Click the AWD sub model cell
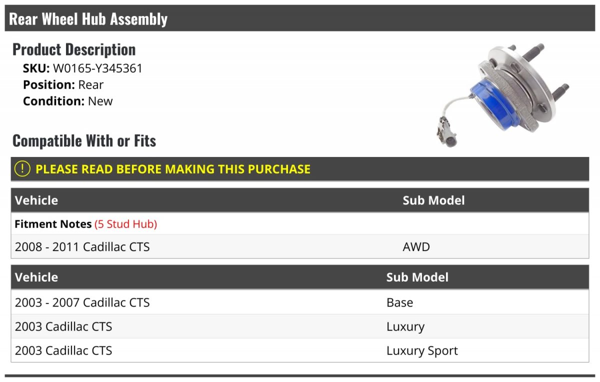The image size is (600, 382). (416, 246)
